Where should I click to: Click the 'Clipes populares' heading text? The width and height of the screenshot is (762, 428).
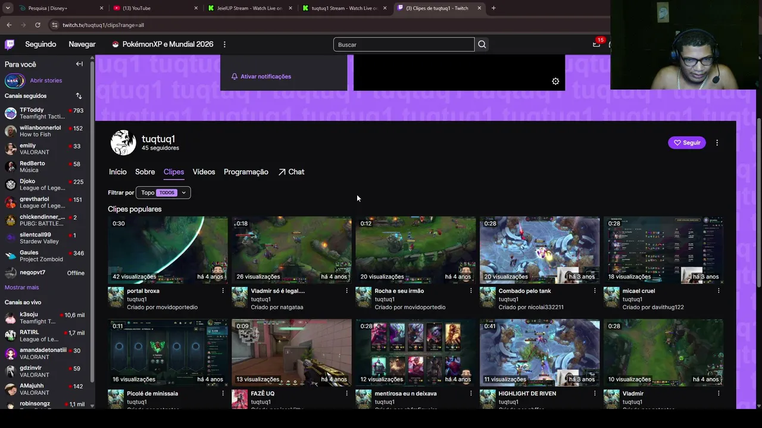[x=135, y=209]
